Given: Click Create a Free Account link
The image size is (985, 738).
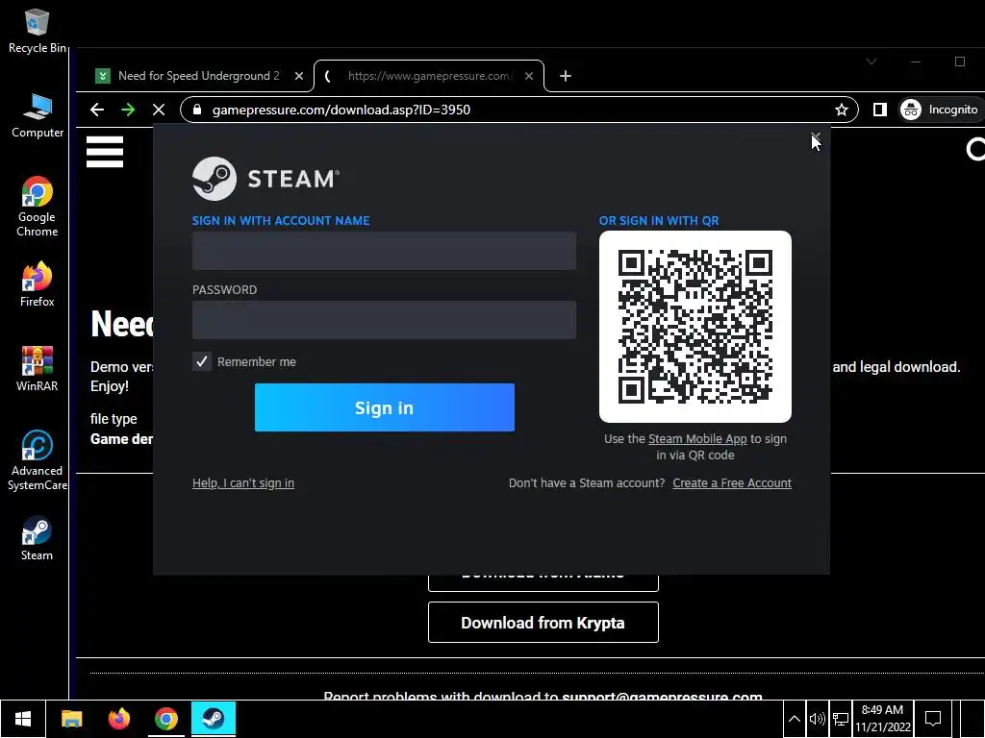Looking at the screenshot, I should [x=732, y=483].
